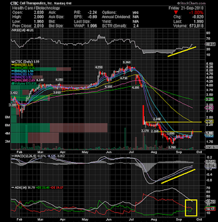This screenshot has width=218, height=222.
Task: Click the EPS value -0.89
Action: [92, 17]
